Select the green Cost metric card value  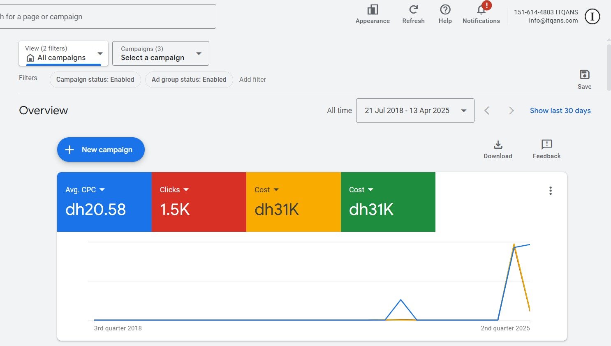tap(371, 210)
